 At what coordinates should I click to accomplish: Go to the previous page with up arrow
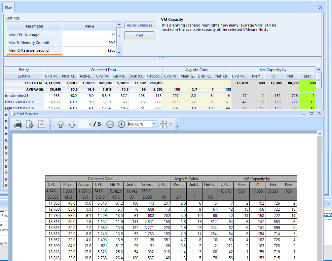coord(61,124)
